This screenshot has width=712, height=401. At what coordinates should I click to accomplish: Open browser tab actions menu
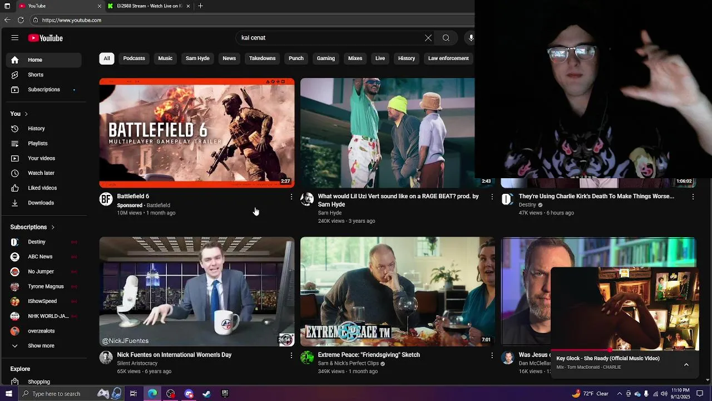point(7,6)
